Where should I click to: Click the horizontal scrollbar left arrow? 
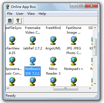tap(8, 88)
